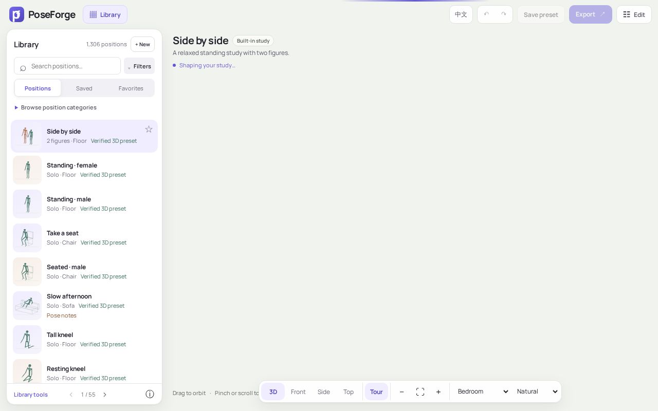Screen dimensions: 658x411
Task: Switch to the Favorites tab
Action: 131,88
